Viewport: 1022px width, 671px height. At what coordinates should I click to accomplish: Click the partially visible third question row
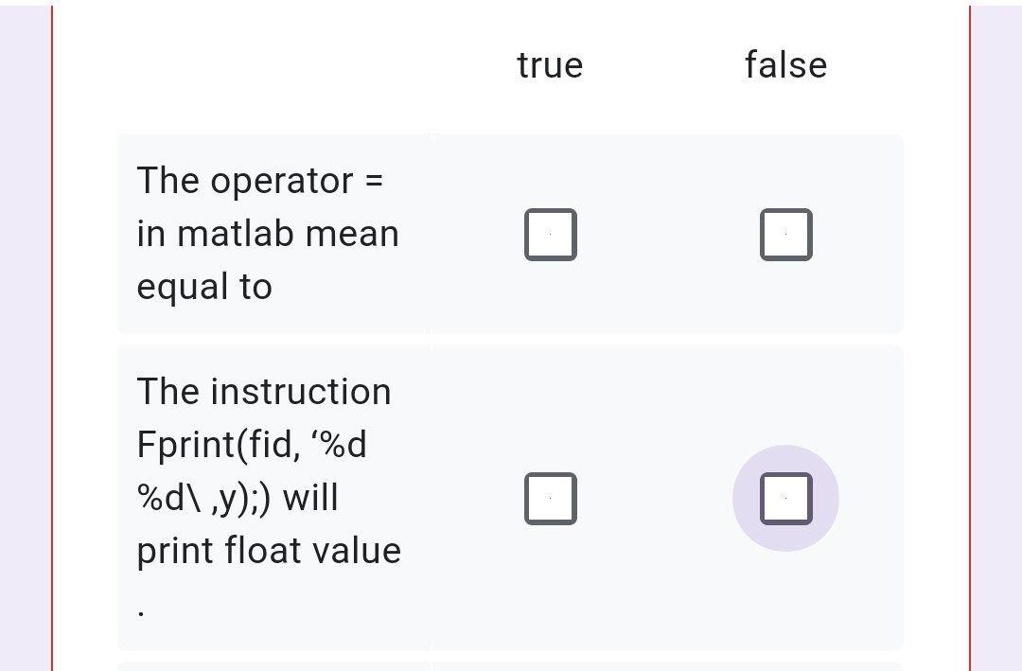[511, 665]
